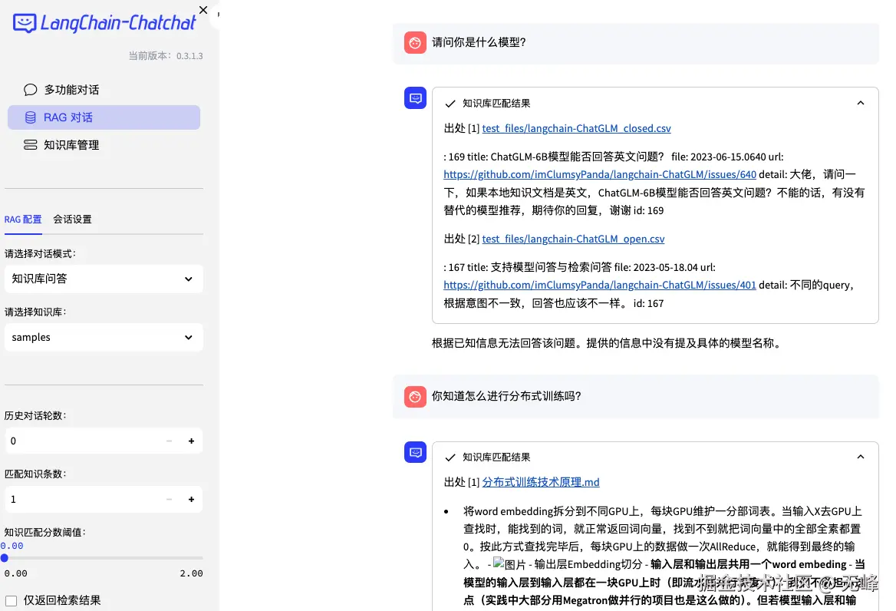Click the checkmark icon of the second 知识库匹配结果
The image size is (896, 611).
click(x=450, y=457)
